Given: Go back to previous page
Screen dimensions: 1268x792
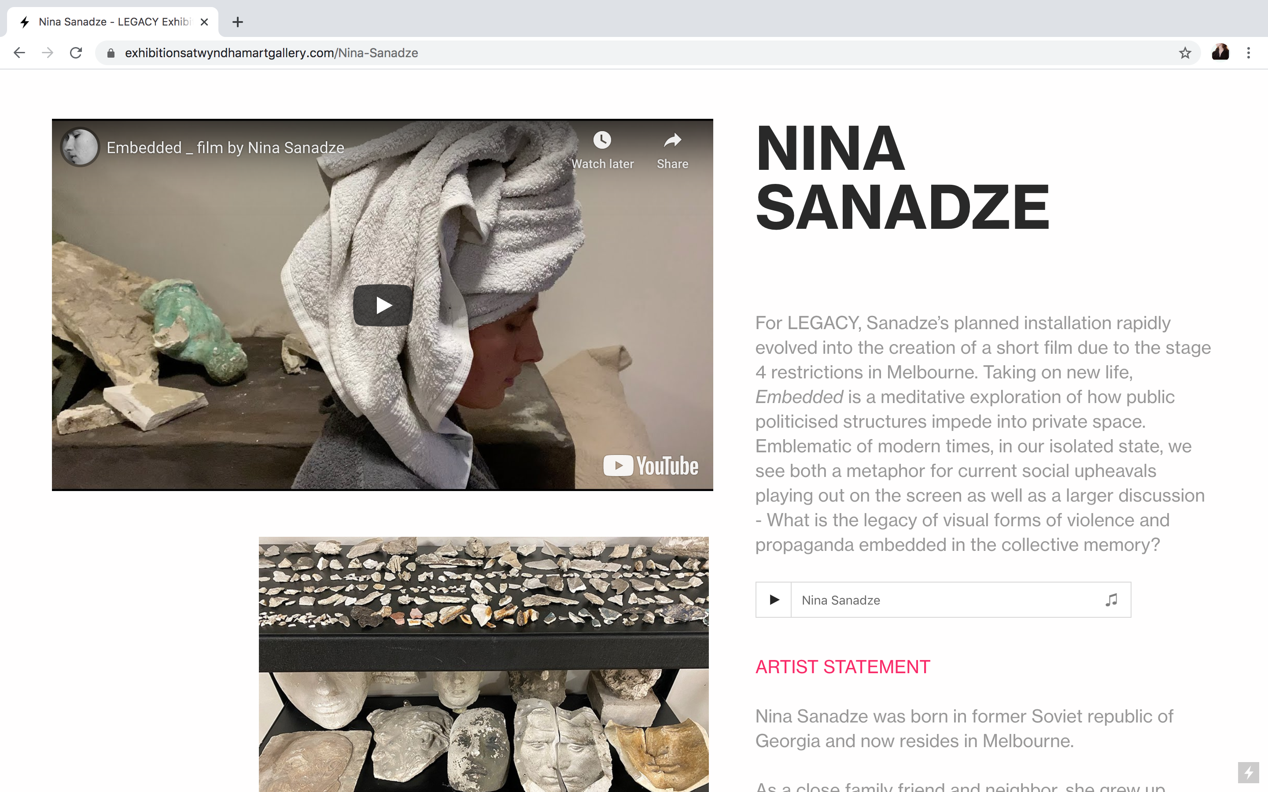Looking at the screenshot, I should point(19,53).
